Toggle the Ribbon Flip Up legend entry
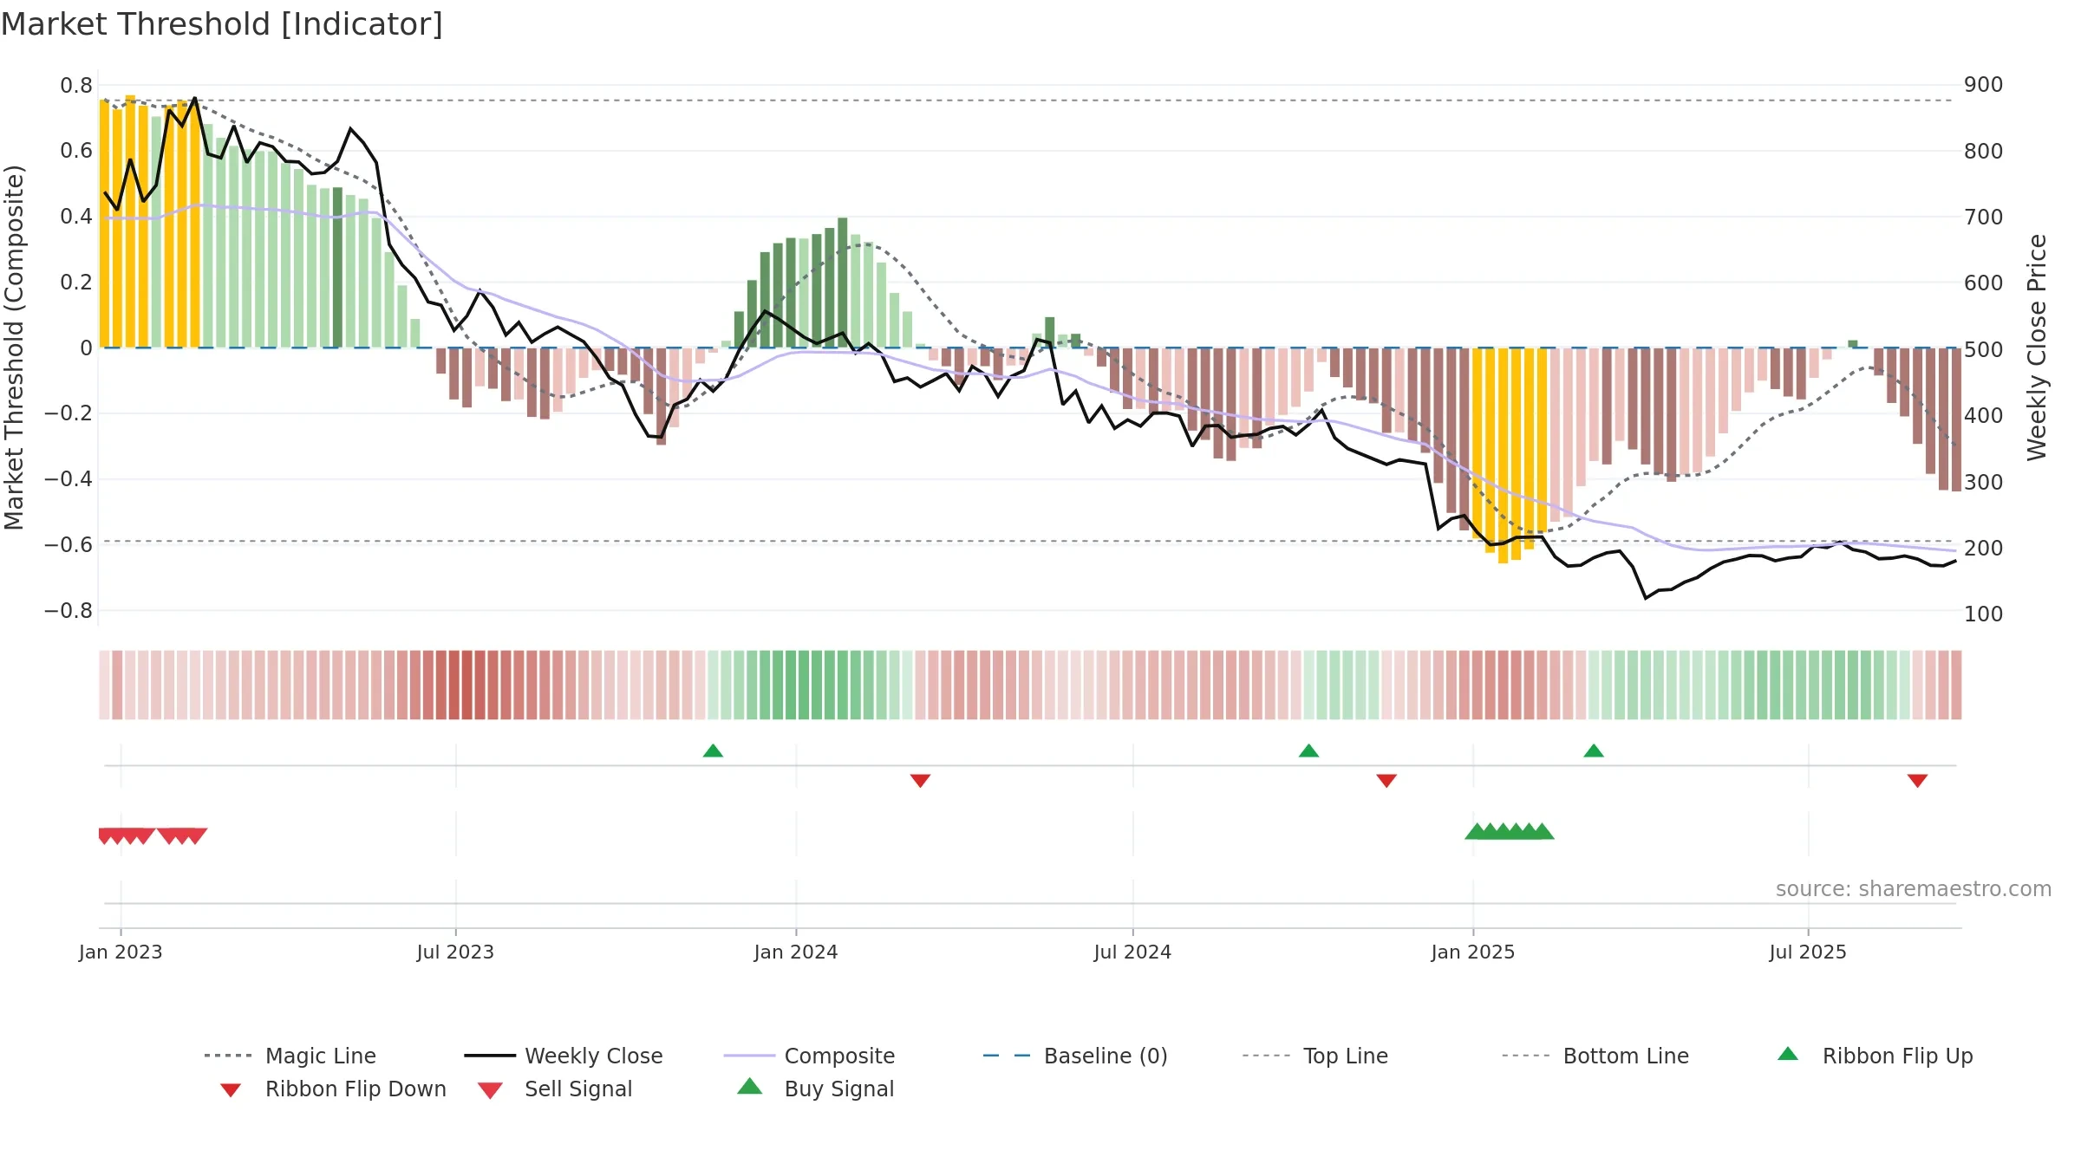Image resolution: width=2081 pixels, height=1170 pixels. [1875, 1056]
